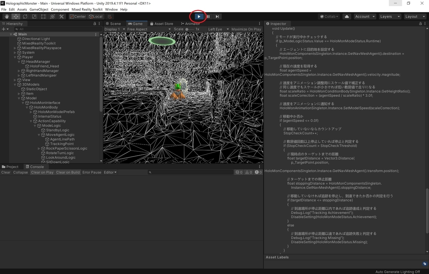Select the Hand tool
Image resolution: width=429 pixels, height=274 pixels.
7,16
